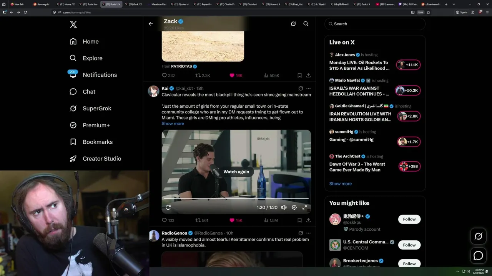
Task: Focus the Search input field
Action: [375, 24]
